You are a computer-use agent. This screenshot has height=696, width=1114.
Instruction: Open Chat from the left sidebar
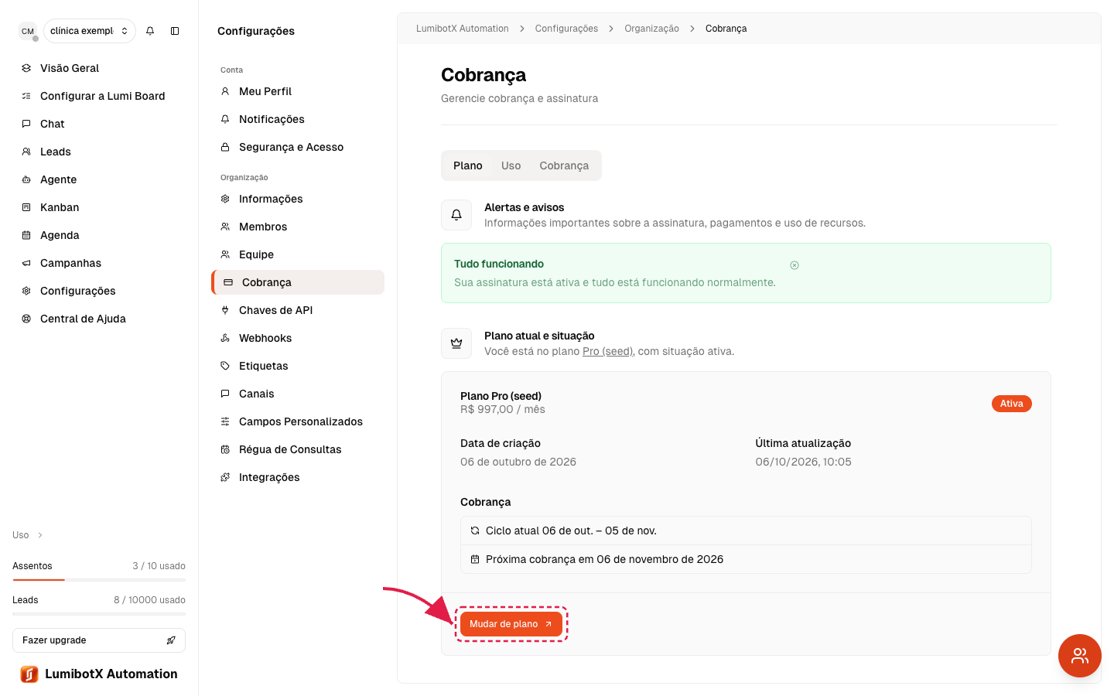click(99, 124)
